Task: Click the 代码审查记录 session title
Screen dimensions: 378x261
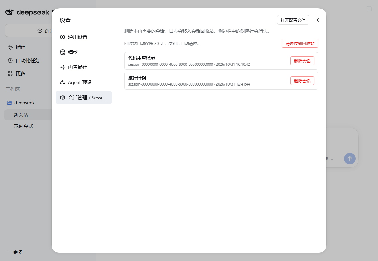Action: (x=142, y=58)
